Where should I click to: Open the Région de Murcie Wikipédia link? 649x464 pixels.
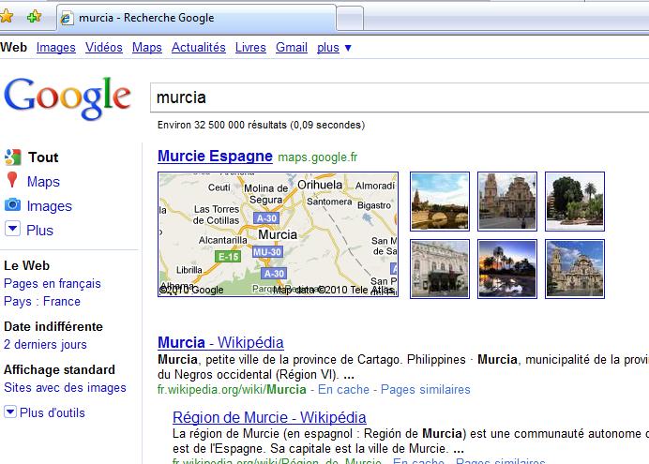coord(269,417)
